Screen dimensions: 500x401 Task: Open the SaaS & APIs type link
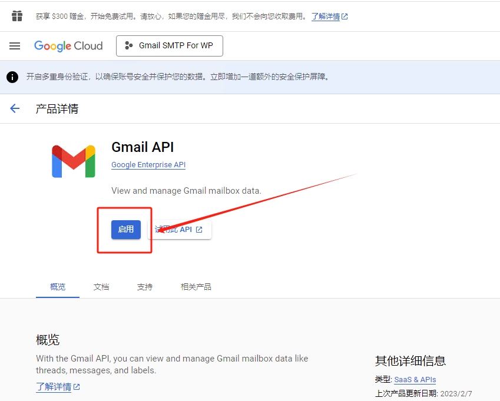415,380
